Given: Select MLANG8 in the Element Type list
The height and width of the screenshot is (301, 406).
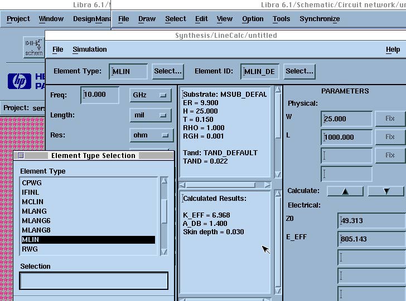Looking at the screenshot, I should pos(88,230).
